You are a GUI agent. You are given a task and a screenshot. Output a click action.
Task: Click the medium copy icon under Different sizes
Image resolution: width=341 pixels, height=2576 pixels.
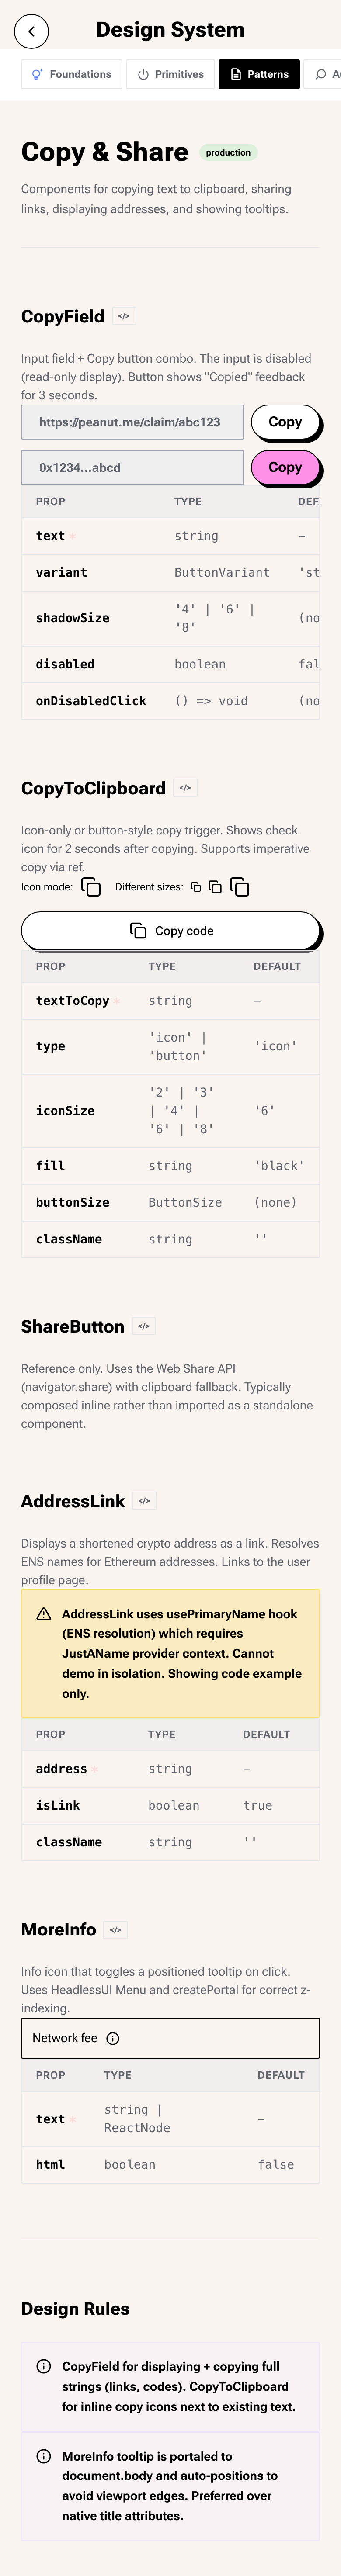pyautogui.click(x=215, y=887)
